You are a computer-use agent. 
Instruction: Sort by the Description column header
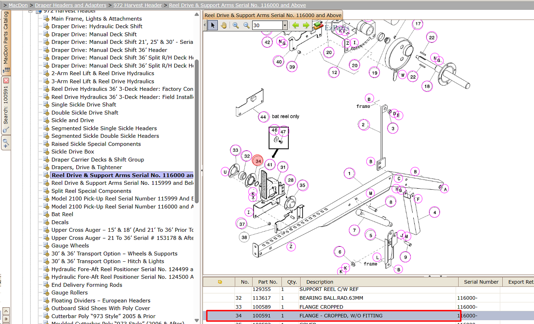(379, 282)
